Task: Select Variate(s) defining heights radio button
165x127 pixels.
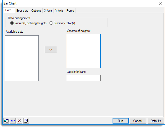Action: point(12,23)
